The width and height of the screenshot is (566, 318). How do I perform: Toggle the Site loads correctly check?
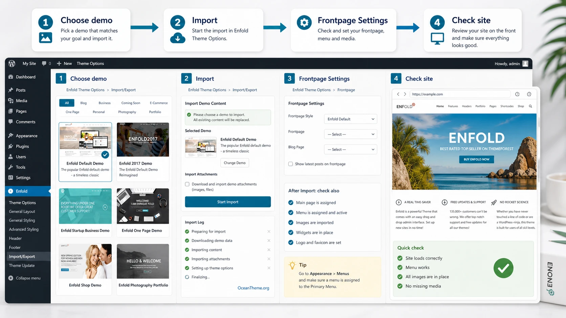click(400, 258)
